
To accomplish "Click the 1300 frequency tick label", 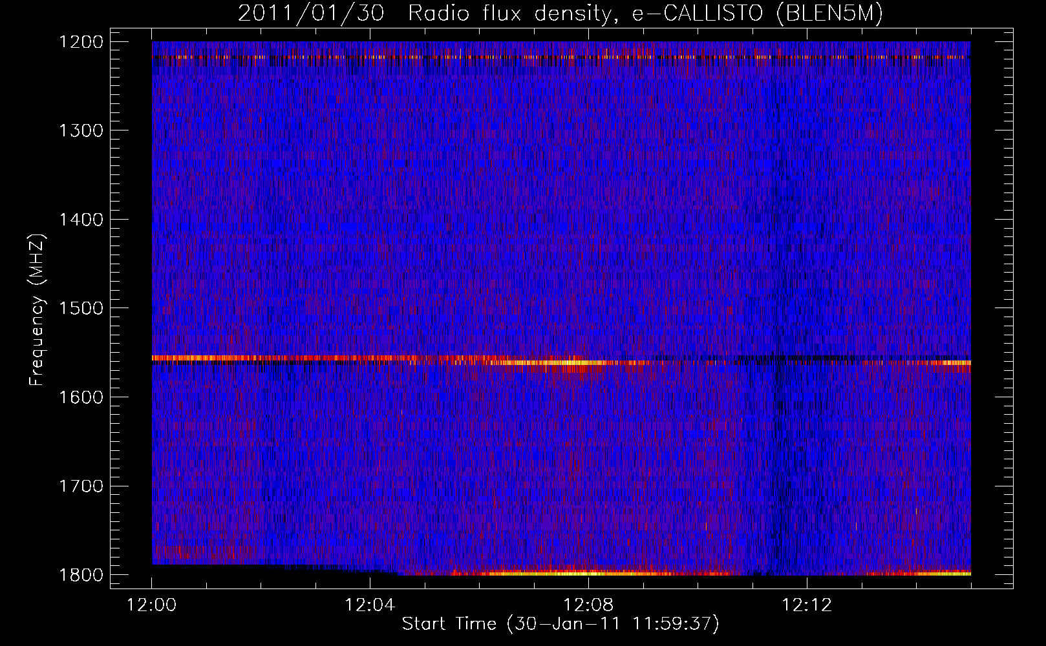I will click(x=81, y=130).
